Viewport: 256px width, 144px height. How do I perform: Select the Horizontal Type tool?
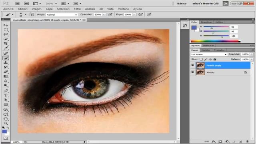(x=6, y=95)
